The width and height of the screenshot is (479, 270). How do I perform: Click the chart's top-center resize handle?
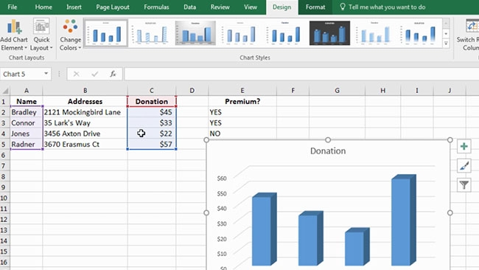pyautogui.click(x=328, y=139)
